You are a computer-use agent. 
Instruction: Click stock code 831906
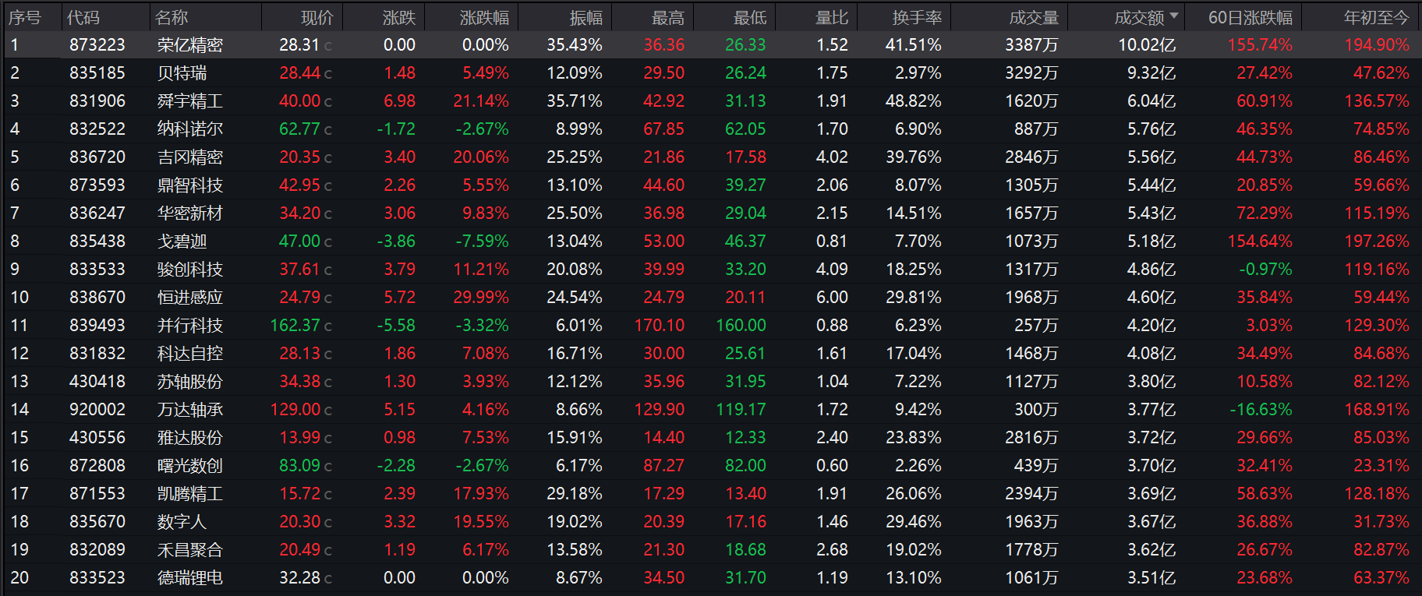97,101
